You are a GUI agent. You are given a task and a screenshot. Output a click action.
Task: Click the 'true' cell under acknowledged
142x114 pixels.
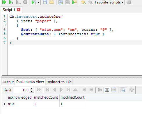pyautogui.click(x=20, y=104)
